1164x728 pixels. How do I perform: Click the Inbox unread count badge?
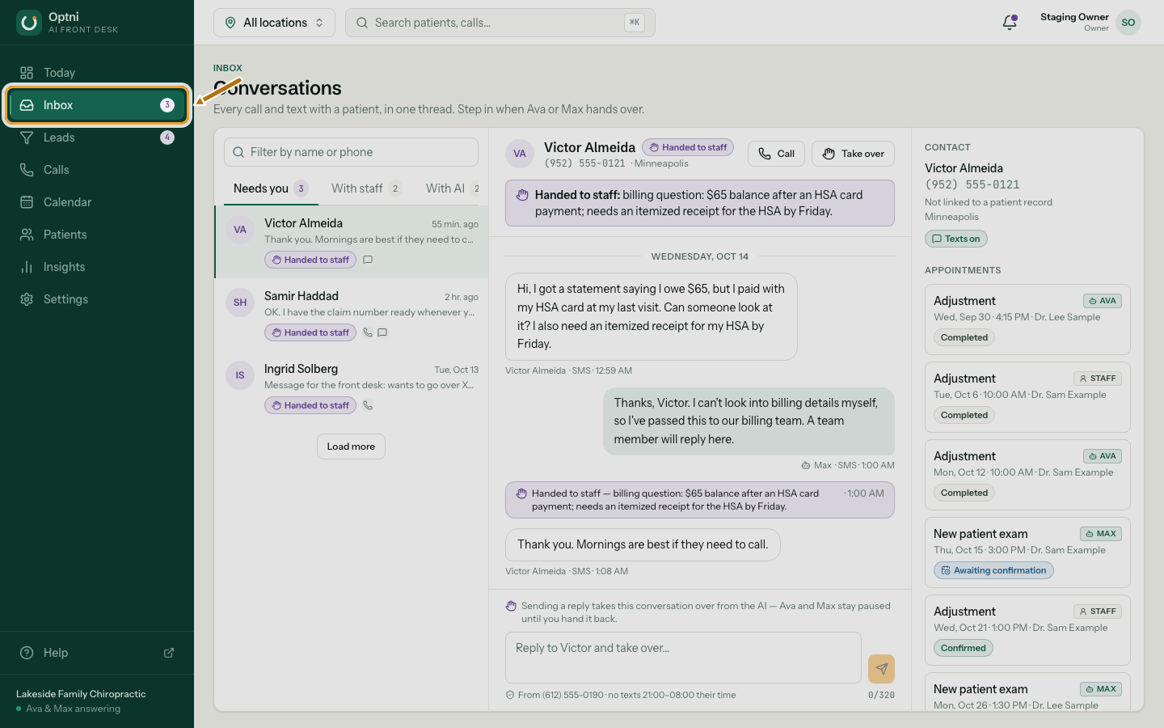(167, 105)
